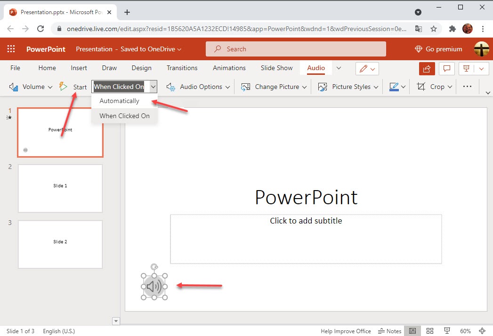Expand the ribbon with the collapse chevron
493x336 pixels.
(488, 93)
